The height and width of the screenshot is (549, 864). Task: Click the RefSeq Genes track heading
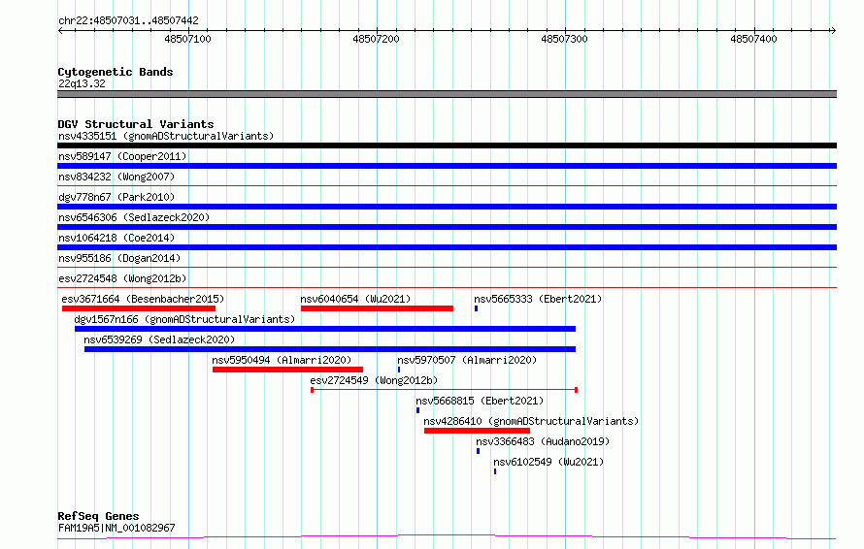click(x=98, y=517)
